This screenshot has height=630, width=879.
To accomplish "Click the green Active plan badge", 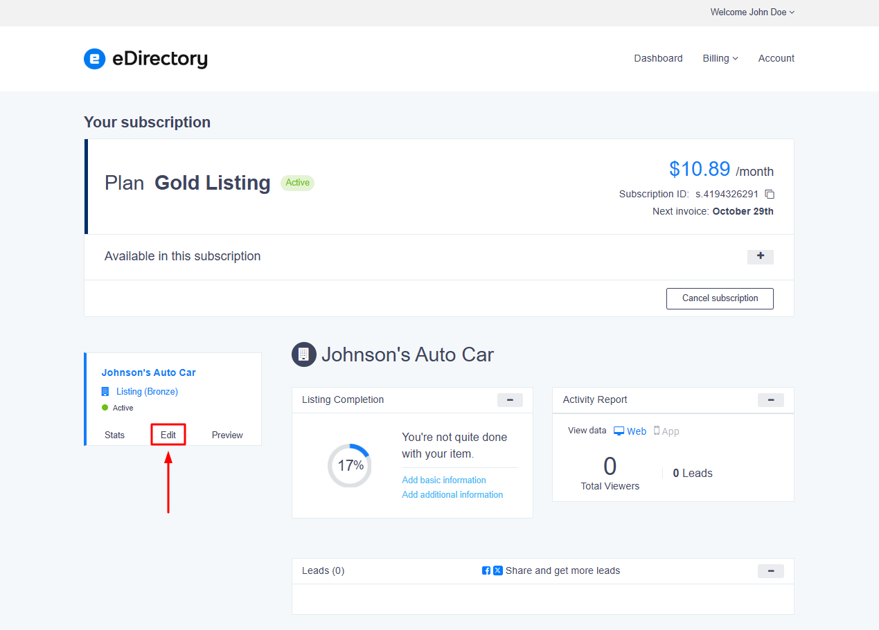I will 297,183.
